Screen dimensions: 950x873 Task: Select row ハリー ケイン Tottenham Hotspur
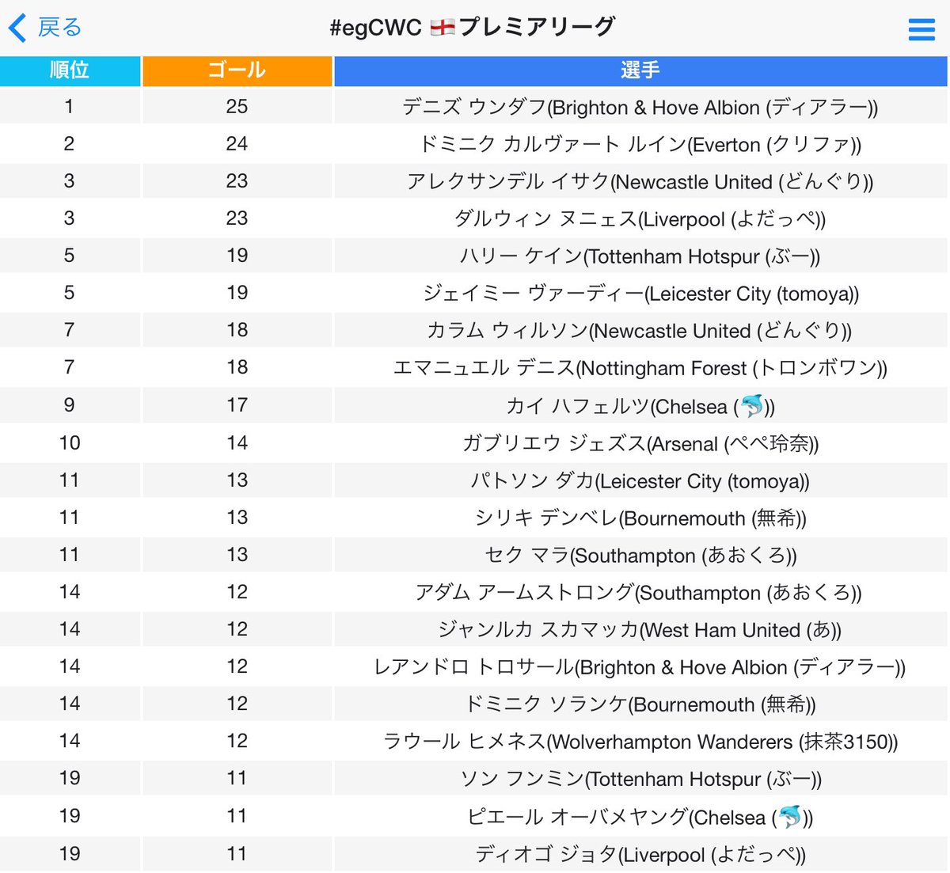tap(475, 255)
